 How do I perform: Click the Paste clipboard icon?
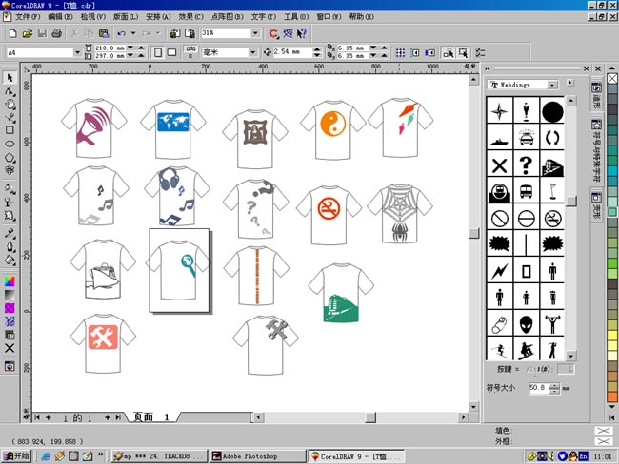[x=104, y=33]
